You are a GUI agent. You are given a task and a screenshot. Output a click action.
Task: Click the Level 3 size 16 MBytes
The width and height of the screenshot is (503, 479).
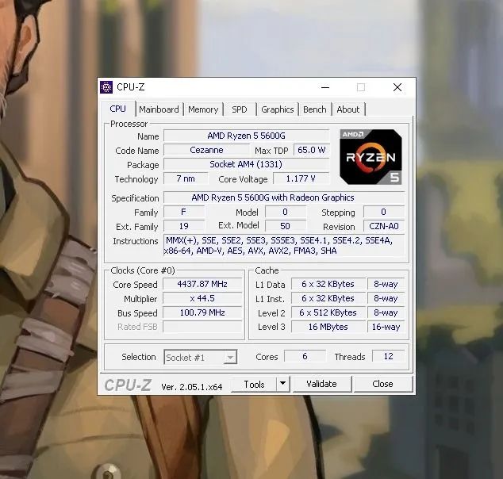tap(328, 327)
